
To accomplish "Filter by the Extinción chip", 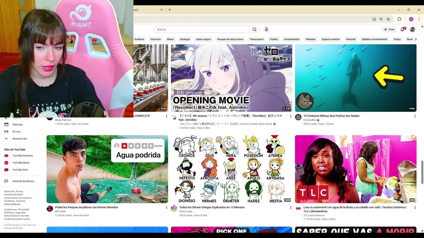I will [155, 39].
